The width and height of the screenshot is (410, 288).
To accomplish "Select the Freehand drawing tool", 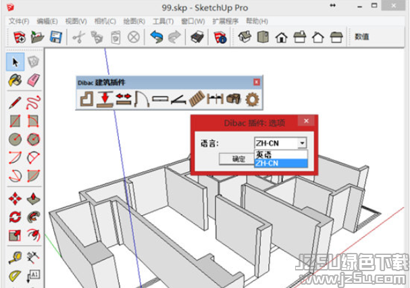I will [34, 103].
